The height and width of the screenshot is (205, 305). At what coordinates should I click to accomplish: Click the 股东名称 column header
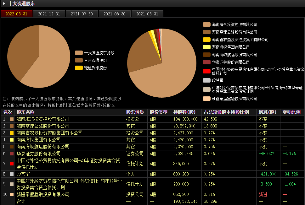[25, 112]
